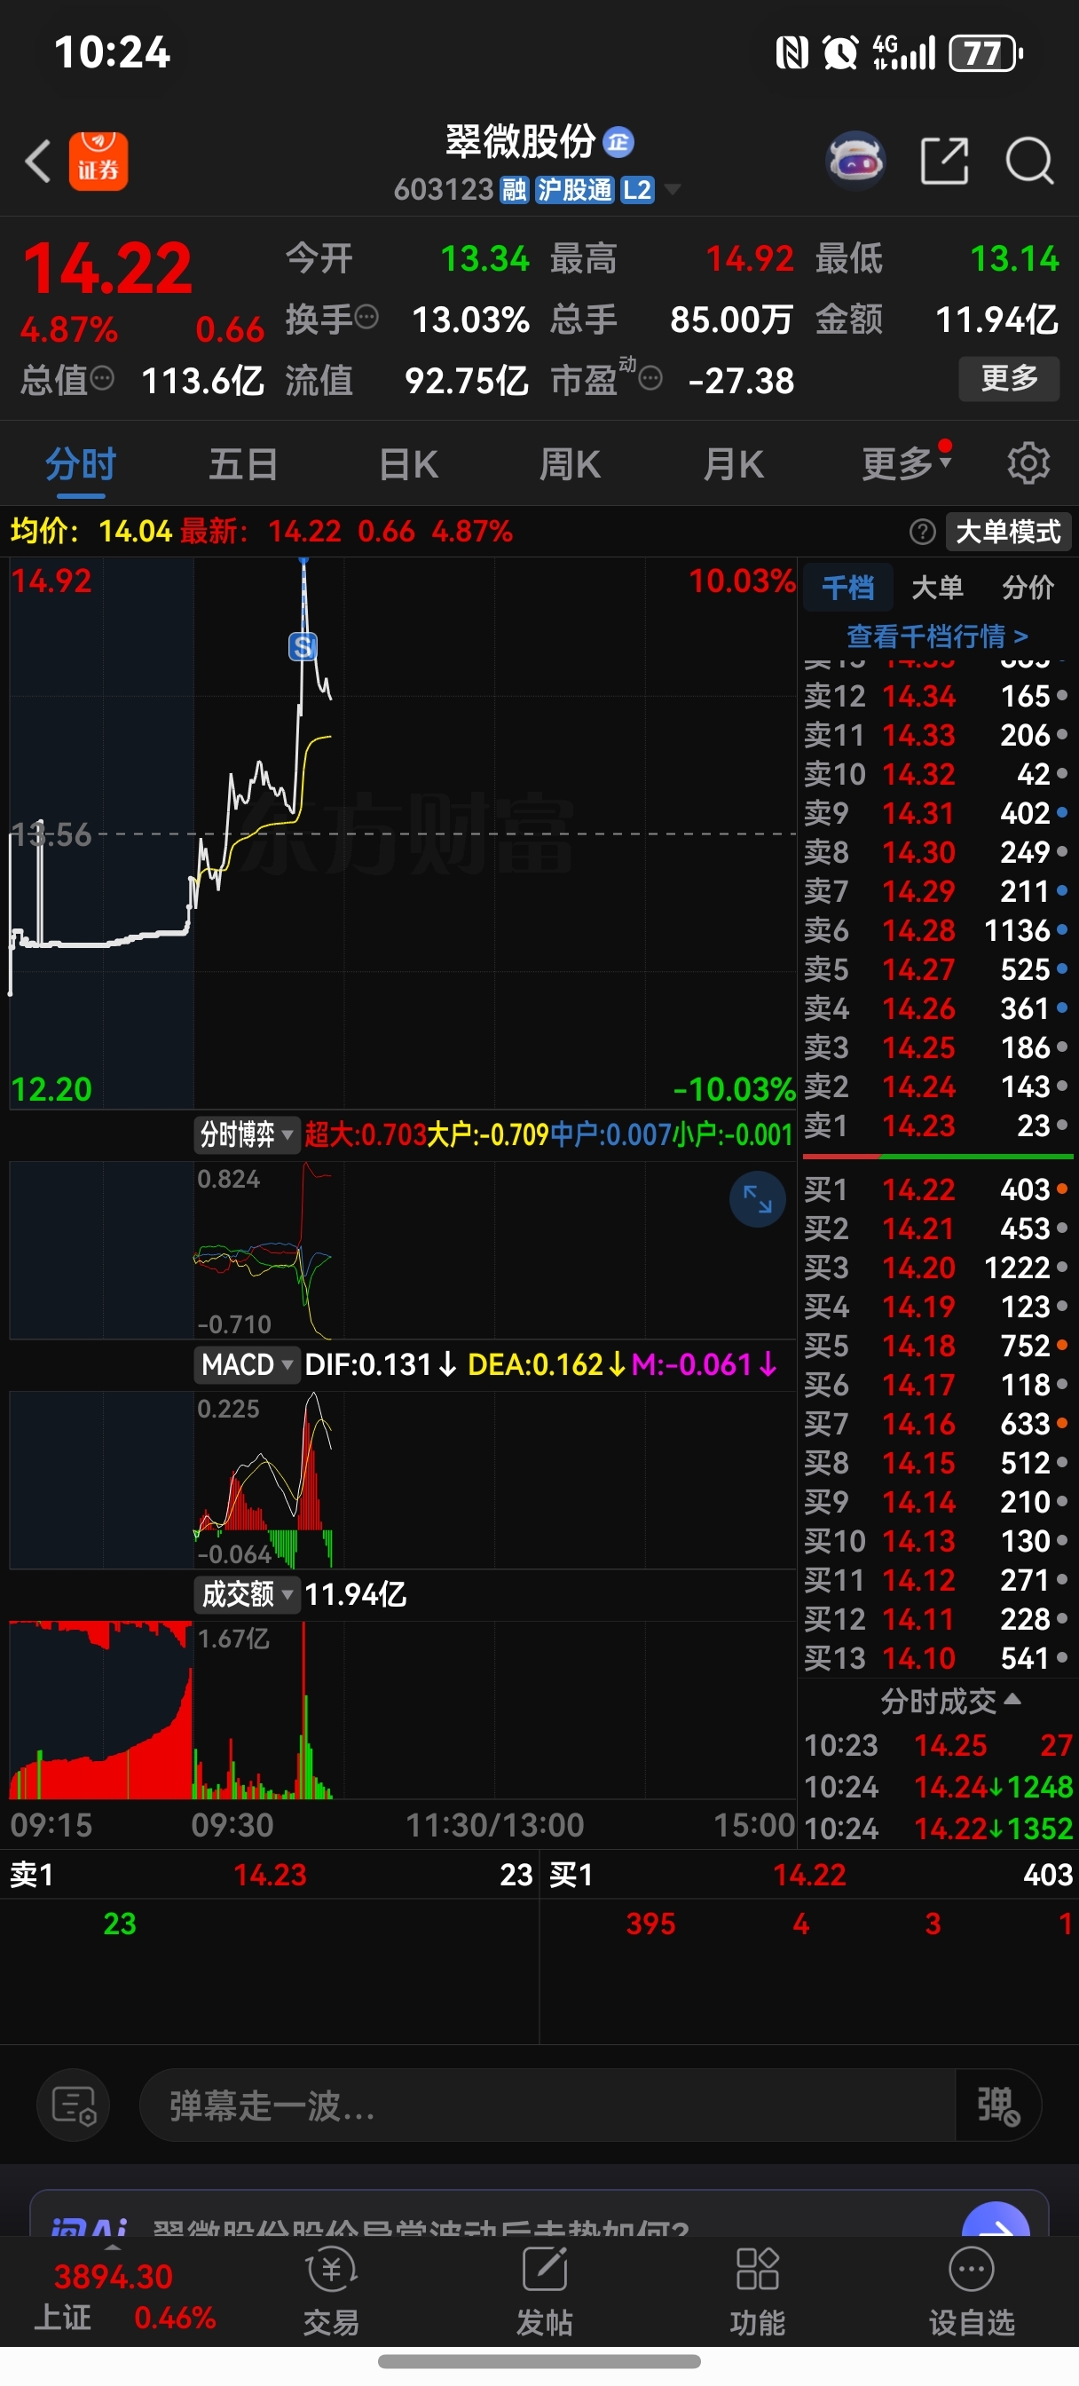The height and width of the screenshot is (2386, 1079).
Task: Tap the 上证 3894.30 index ticker
Action: click(124, 2296)
